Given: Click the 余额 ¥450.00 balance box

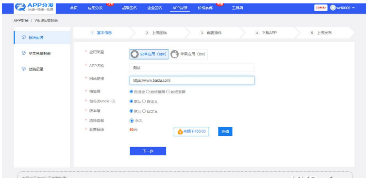Looking at the screenshot, I should tap(191, 132).
